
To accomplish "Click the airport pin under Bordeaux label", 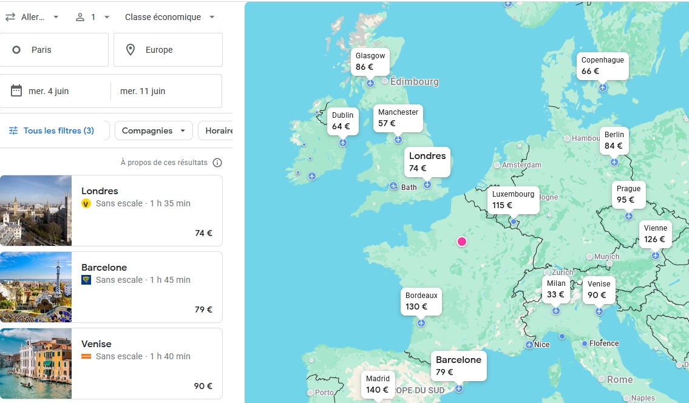I will 421,323.
